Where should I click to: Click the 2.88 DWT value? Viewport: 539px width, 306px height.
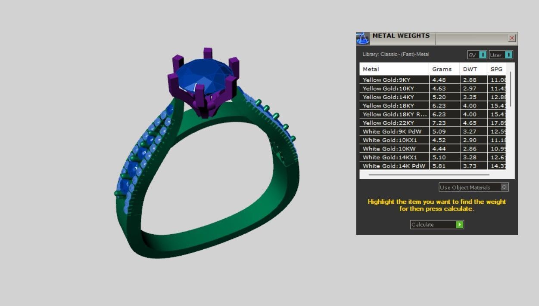(x=470, y=80)
